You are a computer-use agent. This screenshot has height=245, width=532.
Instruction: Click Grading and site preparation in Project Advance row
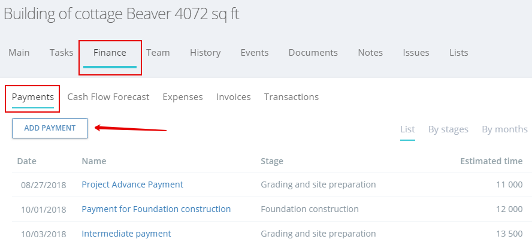pos(318,184)
